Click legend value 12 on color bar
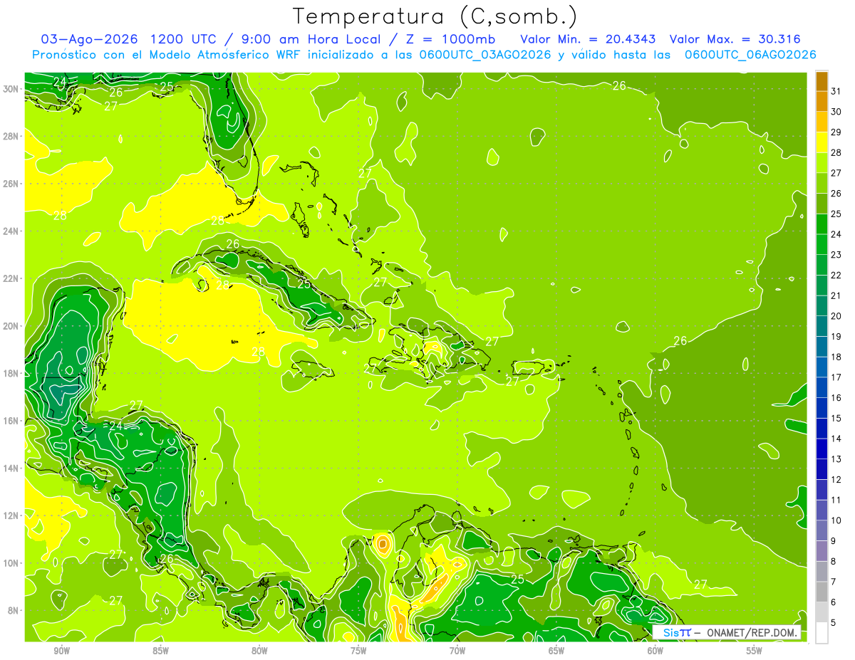The width and height of the screenshot is (855, 660). pyautogui.click(x=836, y=479)
